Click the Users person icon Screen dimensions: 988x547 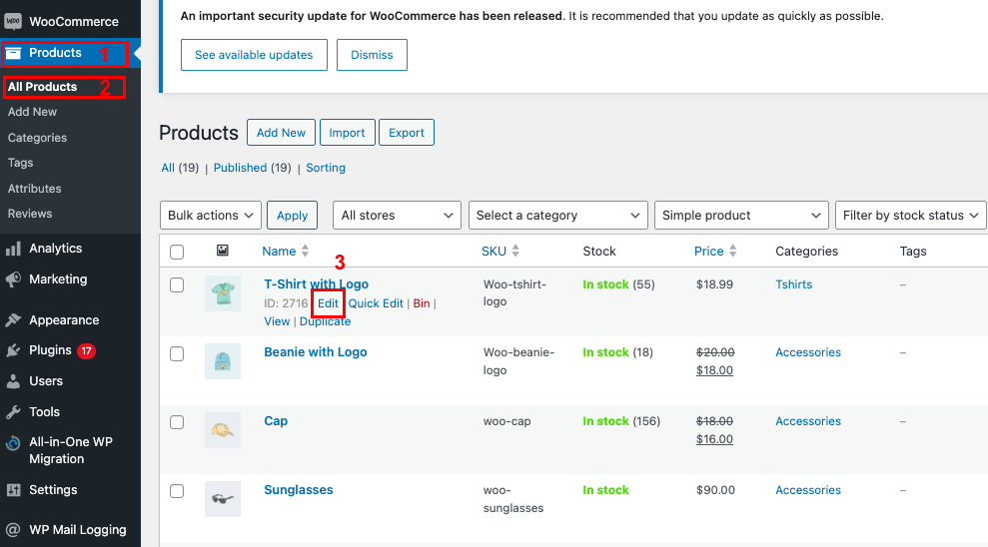tap(13, 381)
